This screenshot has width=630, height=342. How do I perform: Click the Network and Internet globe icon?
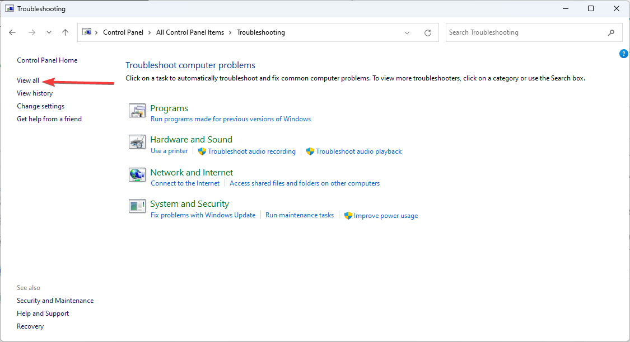pyautogui.click(x=137, y=175)
